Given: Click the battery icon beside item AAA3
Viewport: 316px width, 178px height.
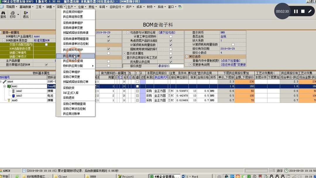Looking at the screenshot, I should point(13,96).
